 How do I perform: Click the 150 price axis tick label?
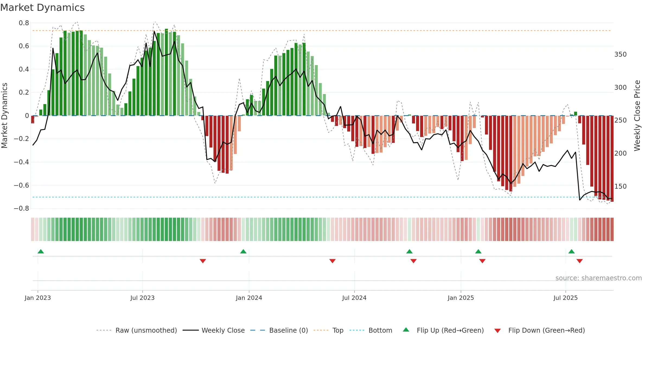(x=621, y=187)
